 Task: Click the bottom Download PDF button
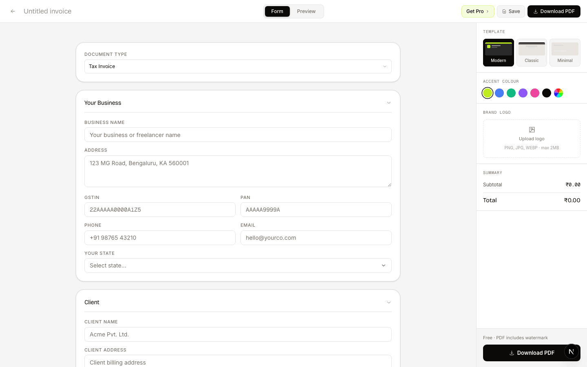point(532,353)
